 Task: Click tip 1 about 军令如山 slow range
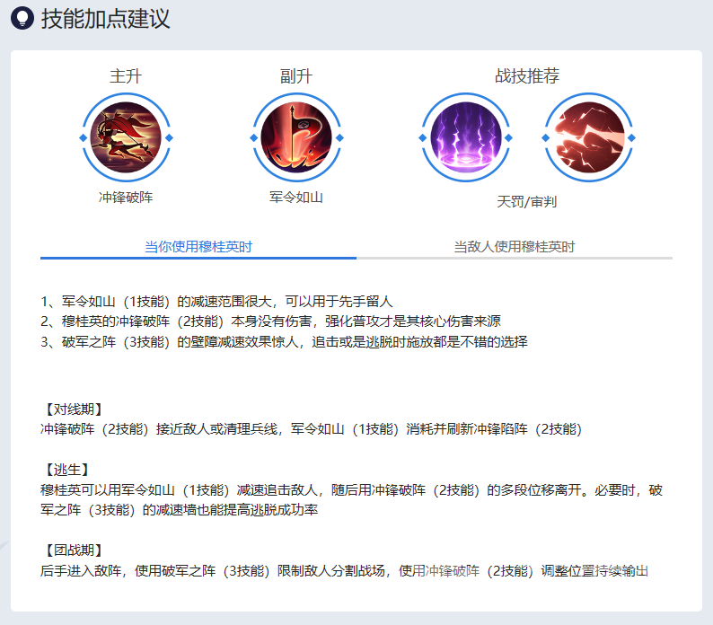[x=216, y=301]
